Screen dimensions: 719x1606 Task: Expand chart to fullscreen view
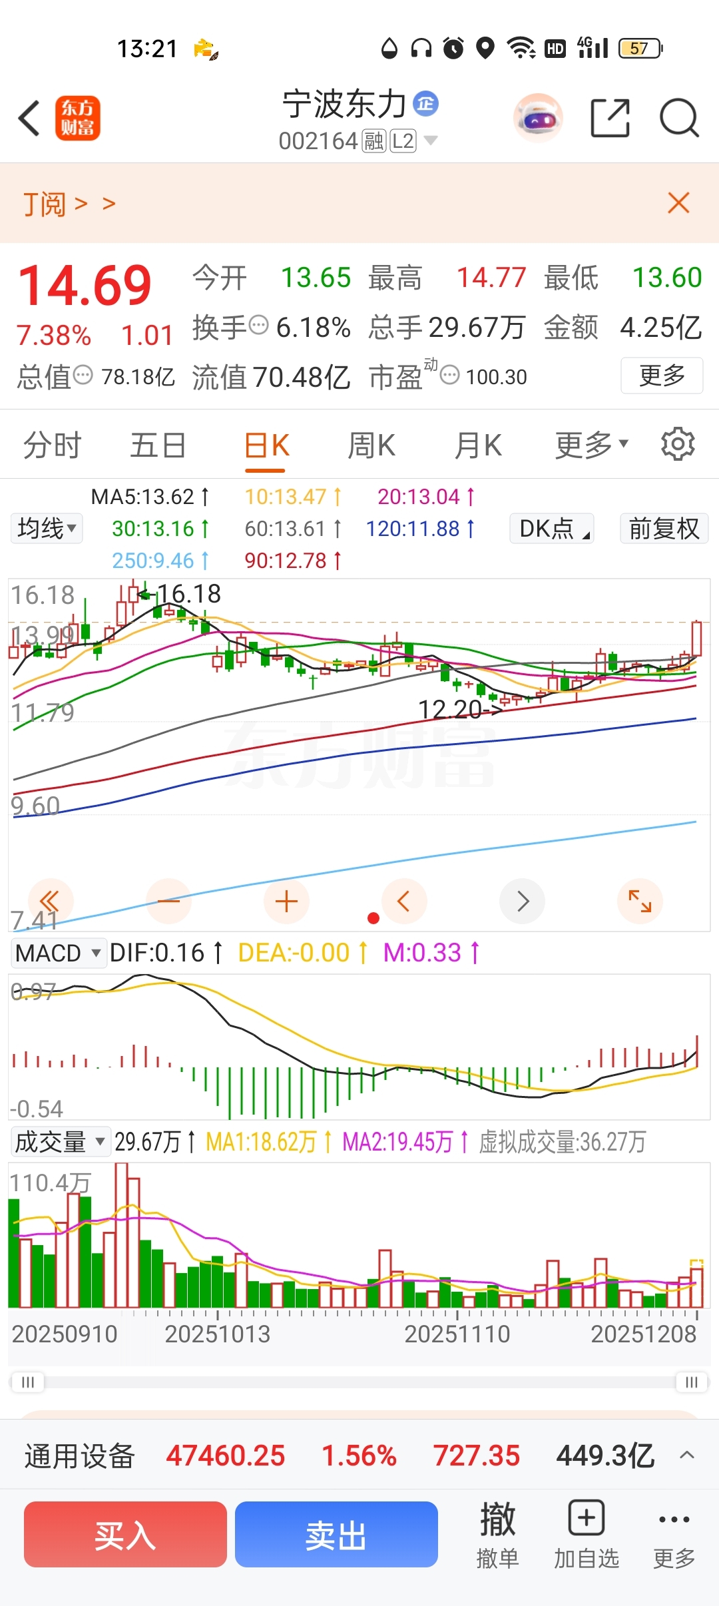tap(640, 902)
